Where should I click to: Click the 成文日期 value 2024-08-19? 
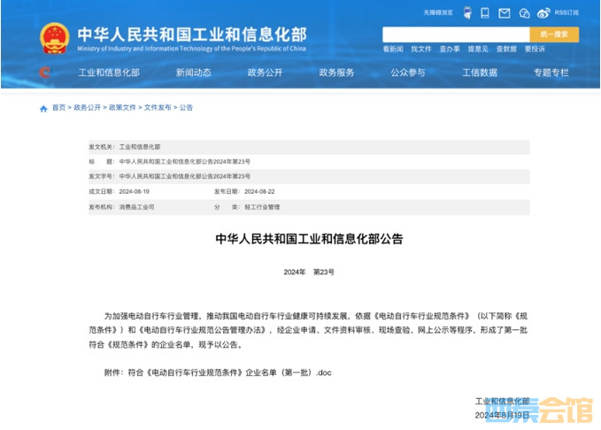point(135,192)
